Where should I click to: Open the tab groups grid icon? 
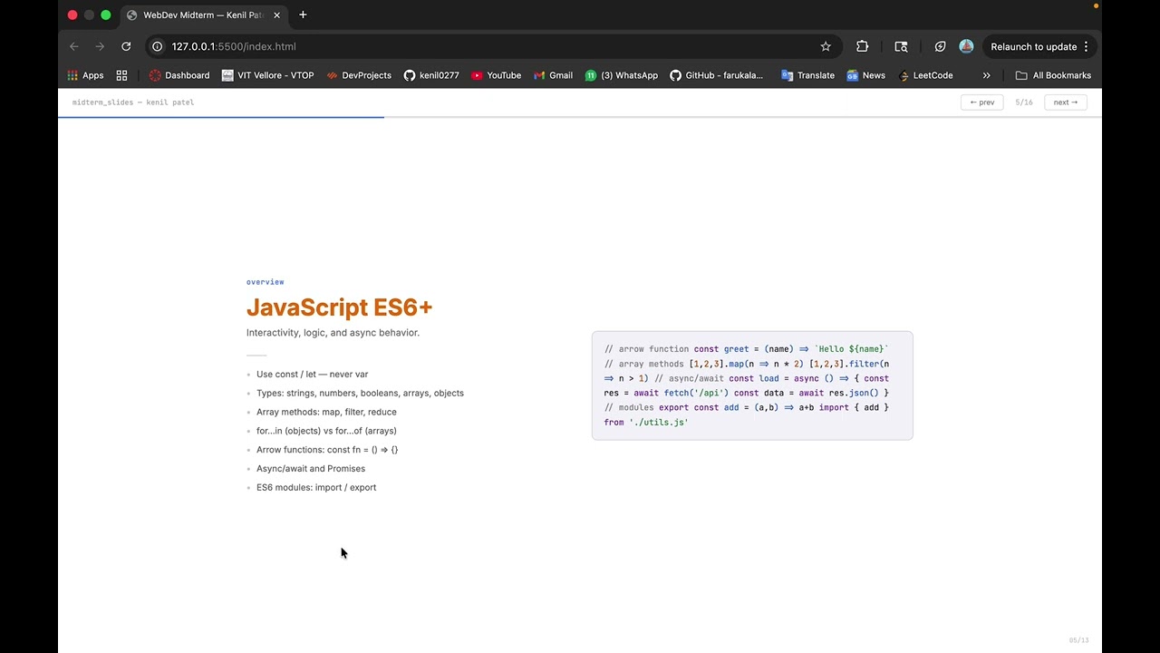[x=121, y=75]
